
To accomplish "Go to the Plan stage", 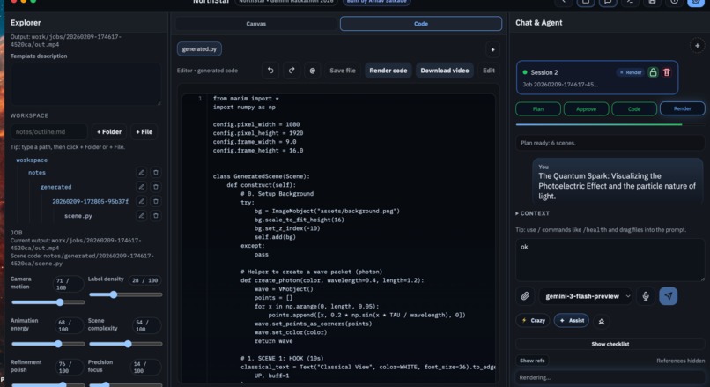I will click(538, 108).
